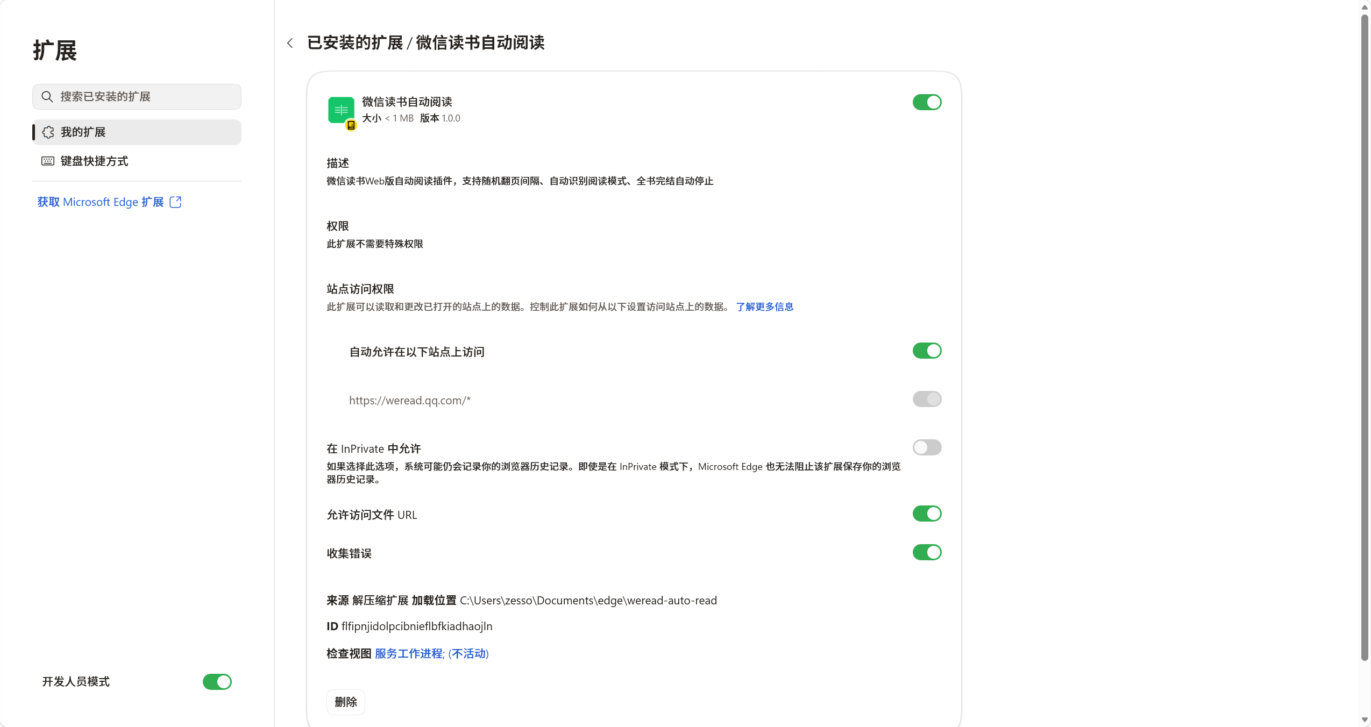Turn off 允许访问文件 URL

click(x=927, y=514)
